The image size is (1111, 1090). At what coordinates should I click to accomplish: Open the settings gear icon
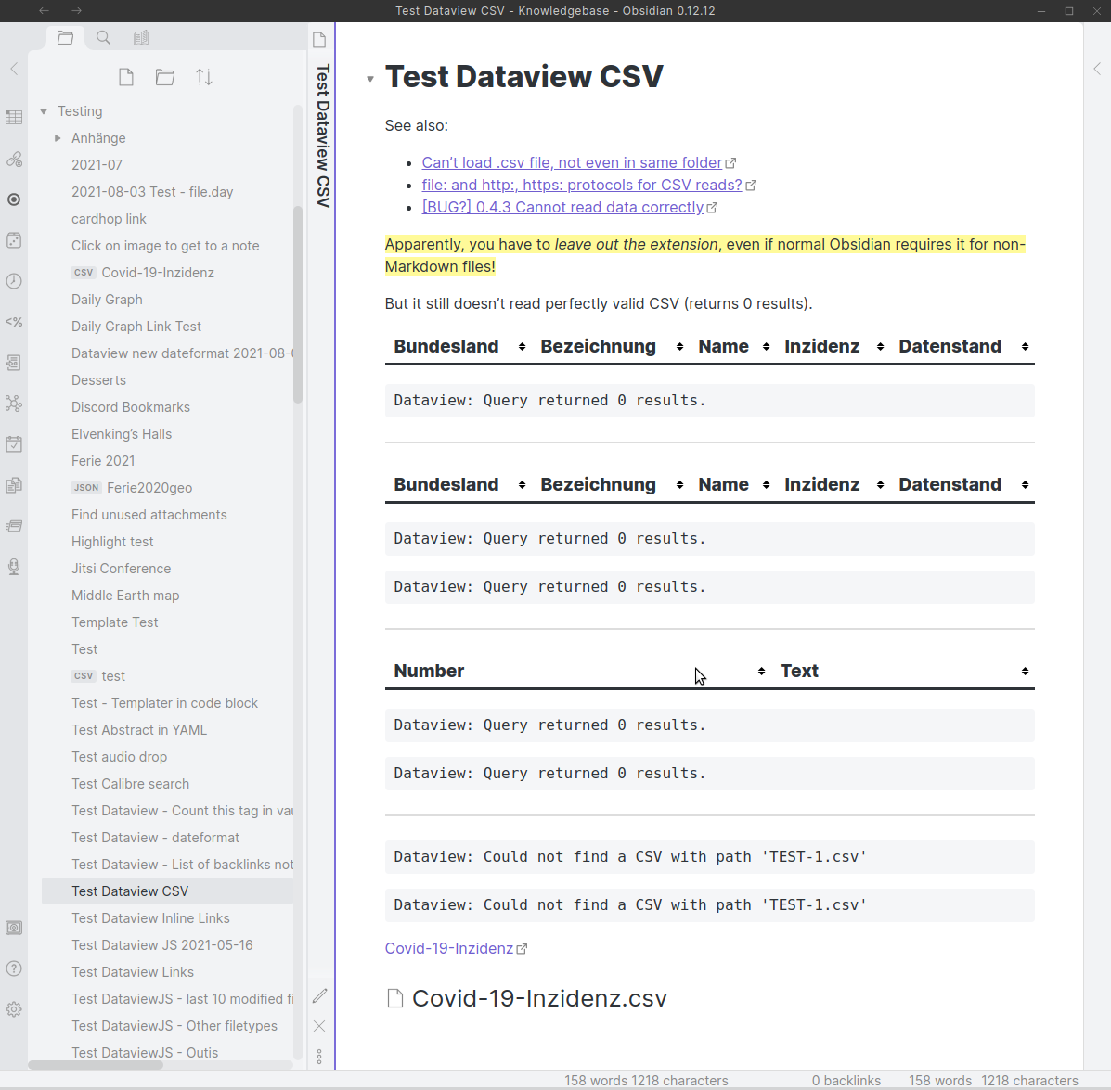pyautogui.click(x=14, y=1009)
